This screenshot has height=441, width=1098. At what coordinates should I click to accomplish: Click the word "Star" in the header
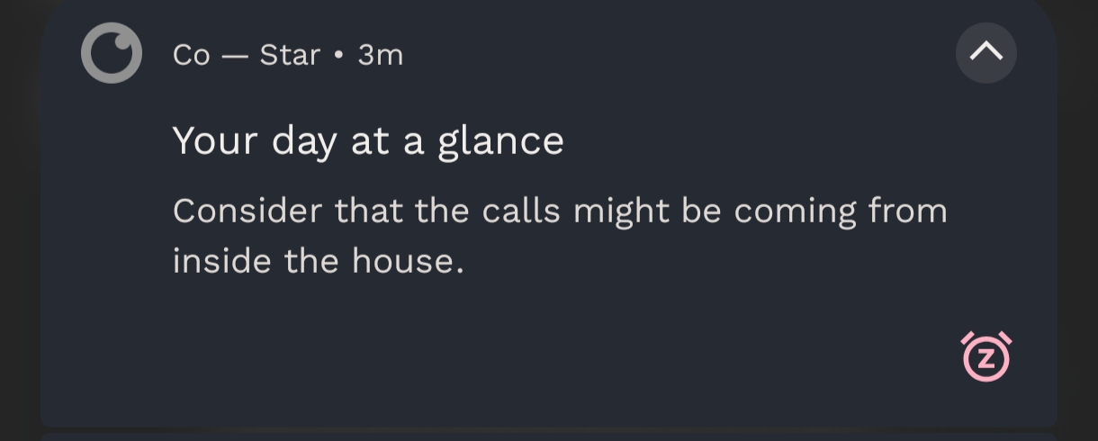coord(290,55)
